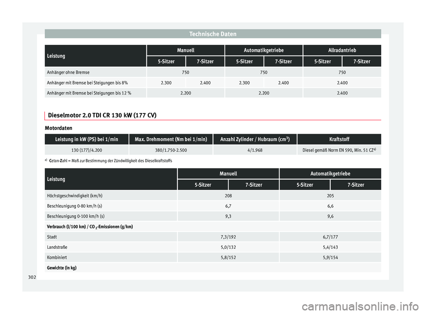
Task: Select top speed value '205'
Action: 330,196
